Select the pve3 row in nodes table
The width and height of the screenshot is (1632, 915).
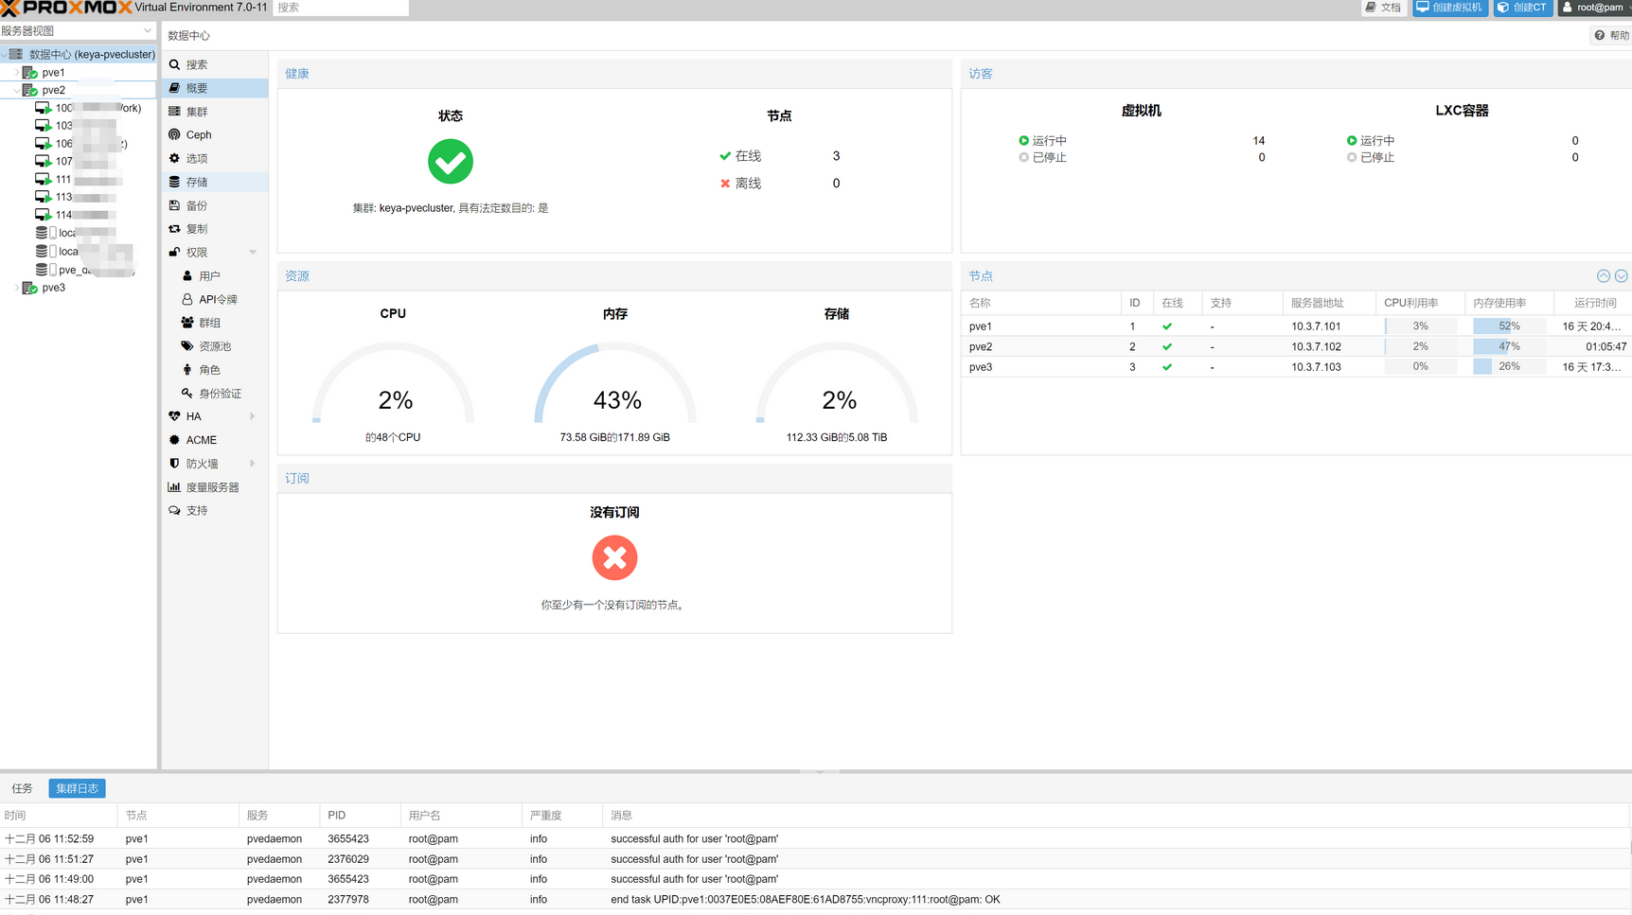[1296, 367]
